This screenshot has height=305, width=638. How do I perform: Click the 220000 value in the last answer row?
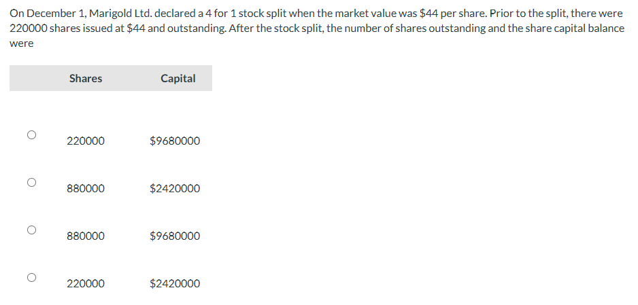tap(86, 283)
